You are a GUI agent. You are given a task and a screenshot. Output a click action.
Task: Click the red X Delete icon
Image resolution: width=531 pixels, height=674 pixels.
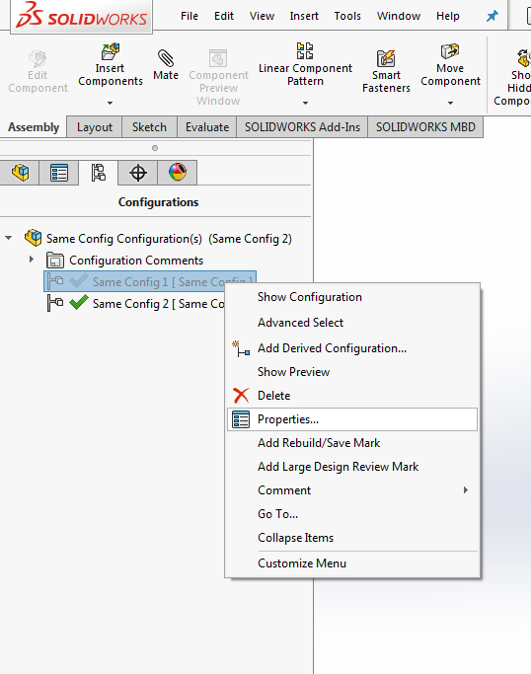click(x=241, y=396)
